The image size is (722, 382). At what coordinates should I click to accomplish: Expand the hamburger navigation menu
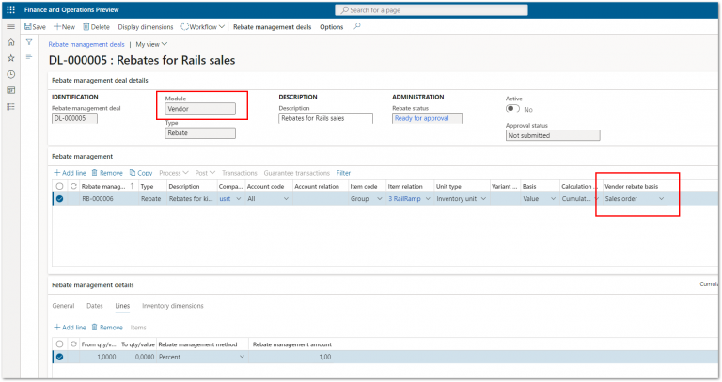pyautogui.click(x=10, y=26)
